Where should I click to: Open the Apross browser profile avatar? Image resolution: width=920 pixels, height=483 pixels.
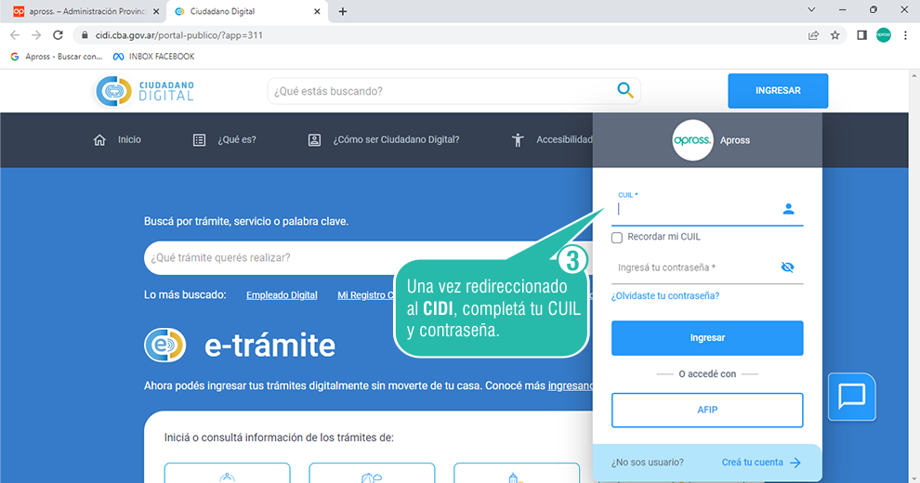884,35
